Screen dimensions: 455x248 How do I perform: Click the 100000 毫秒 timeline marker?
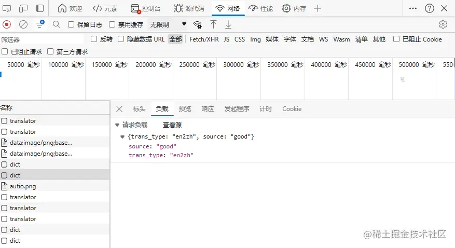pos(66,65)
